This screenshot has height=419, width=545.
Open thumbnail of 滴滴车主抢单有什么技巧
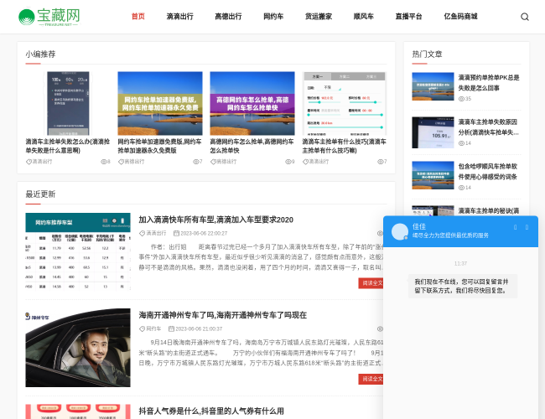[344, 103]
